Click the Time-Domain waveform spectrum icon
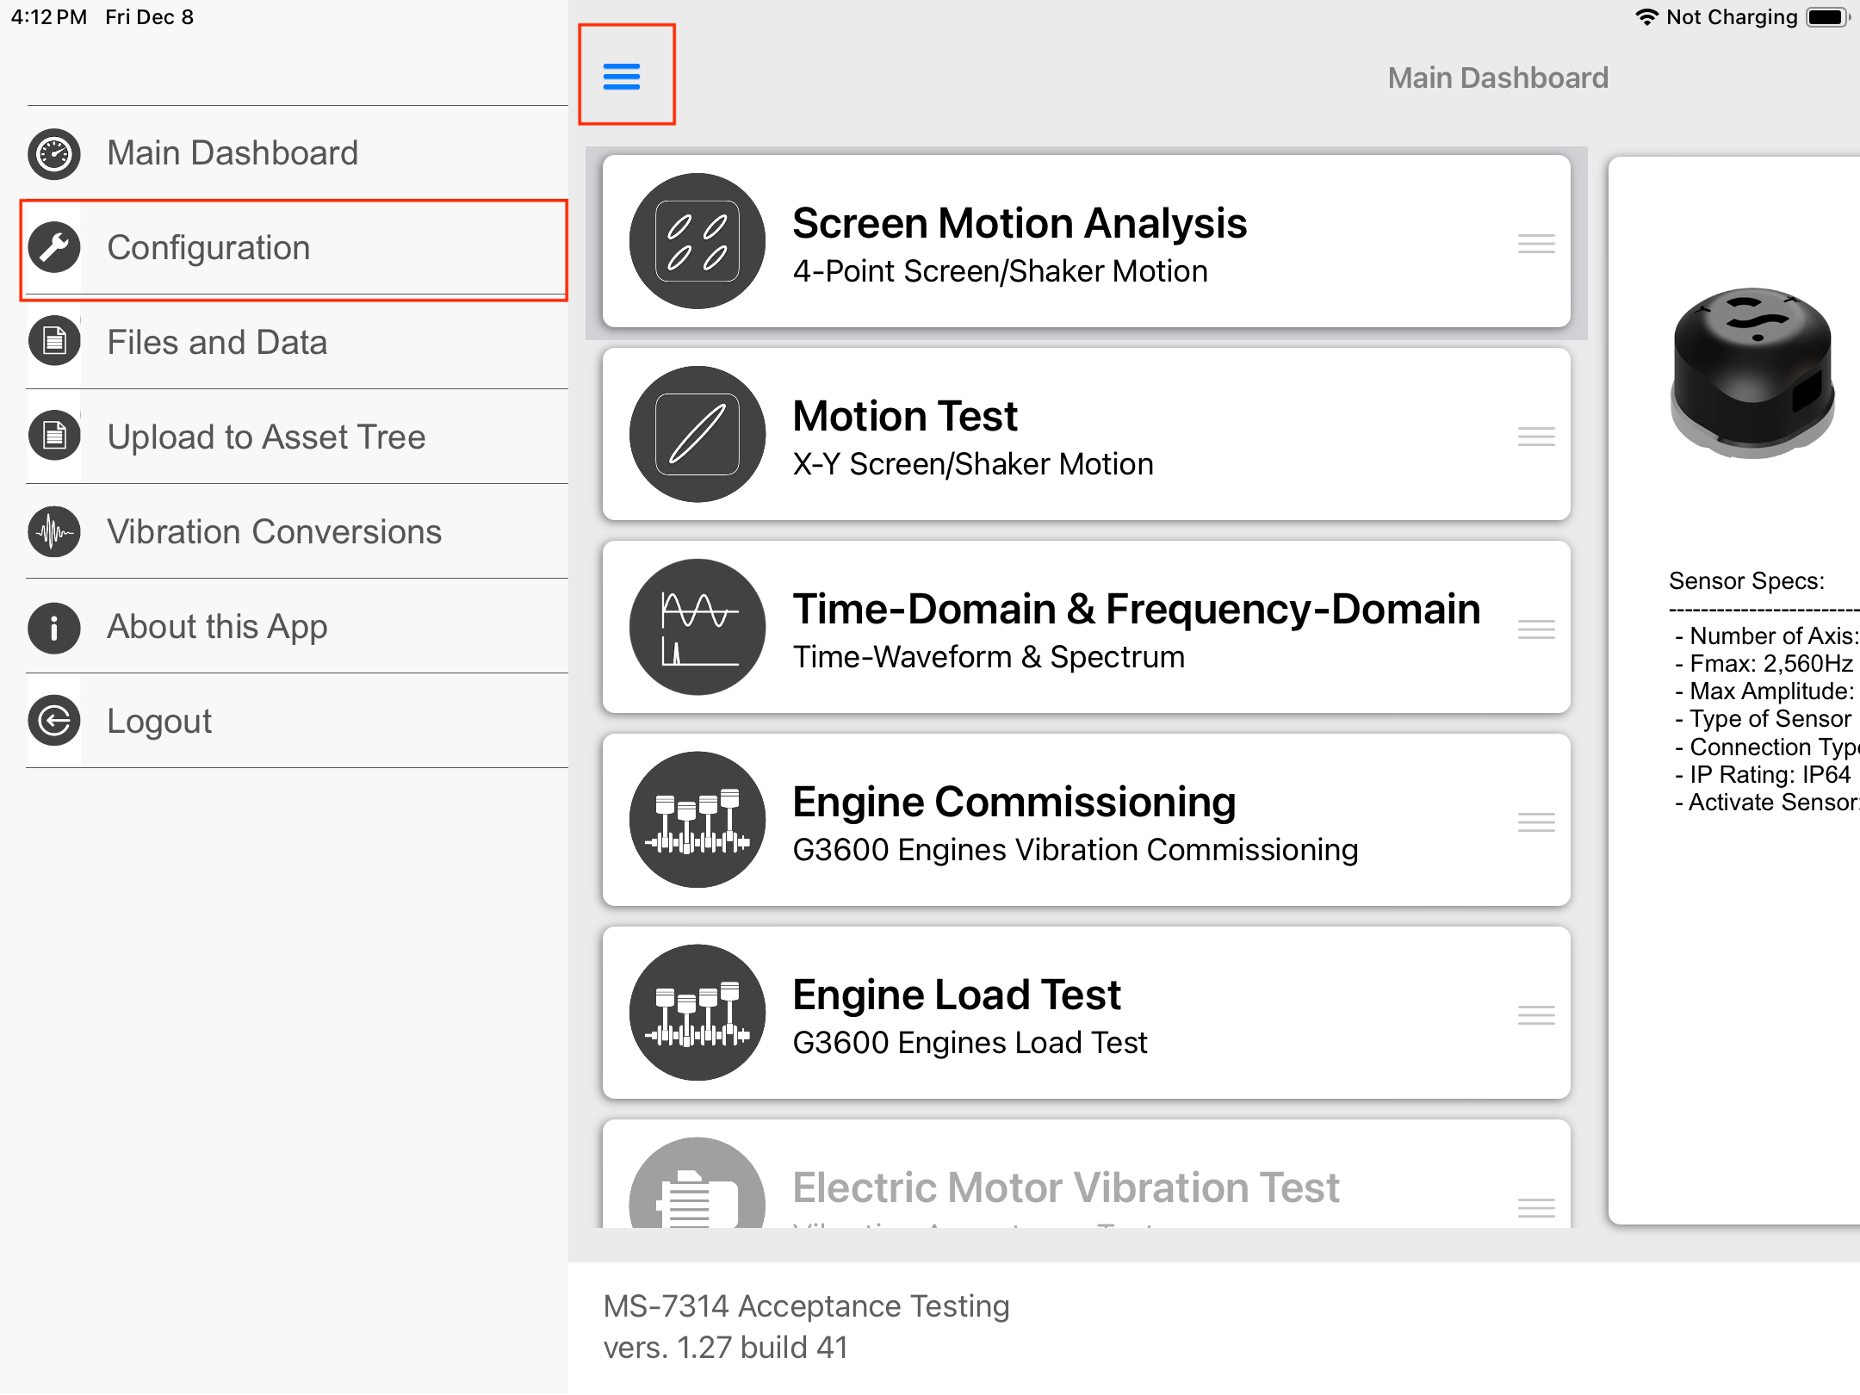Screen dimensions: 1860x1395 tap(697, 627)
